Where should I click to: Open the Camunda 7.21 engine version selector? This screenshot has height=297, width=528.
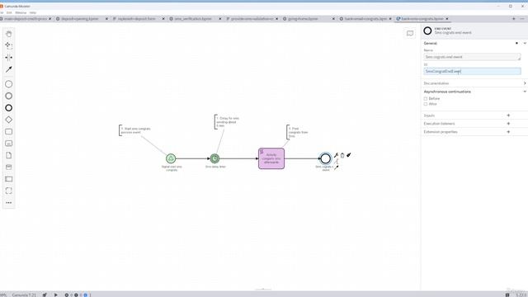24,295
